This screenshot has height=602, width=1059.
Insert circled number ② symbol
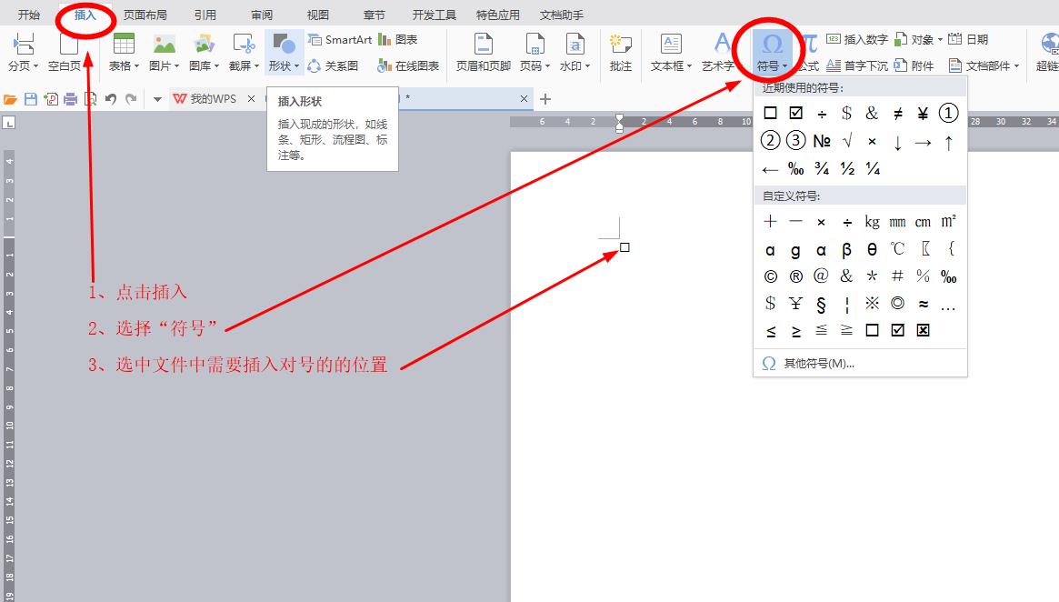[770, 141]
